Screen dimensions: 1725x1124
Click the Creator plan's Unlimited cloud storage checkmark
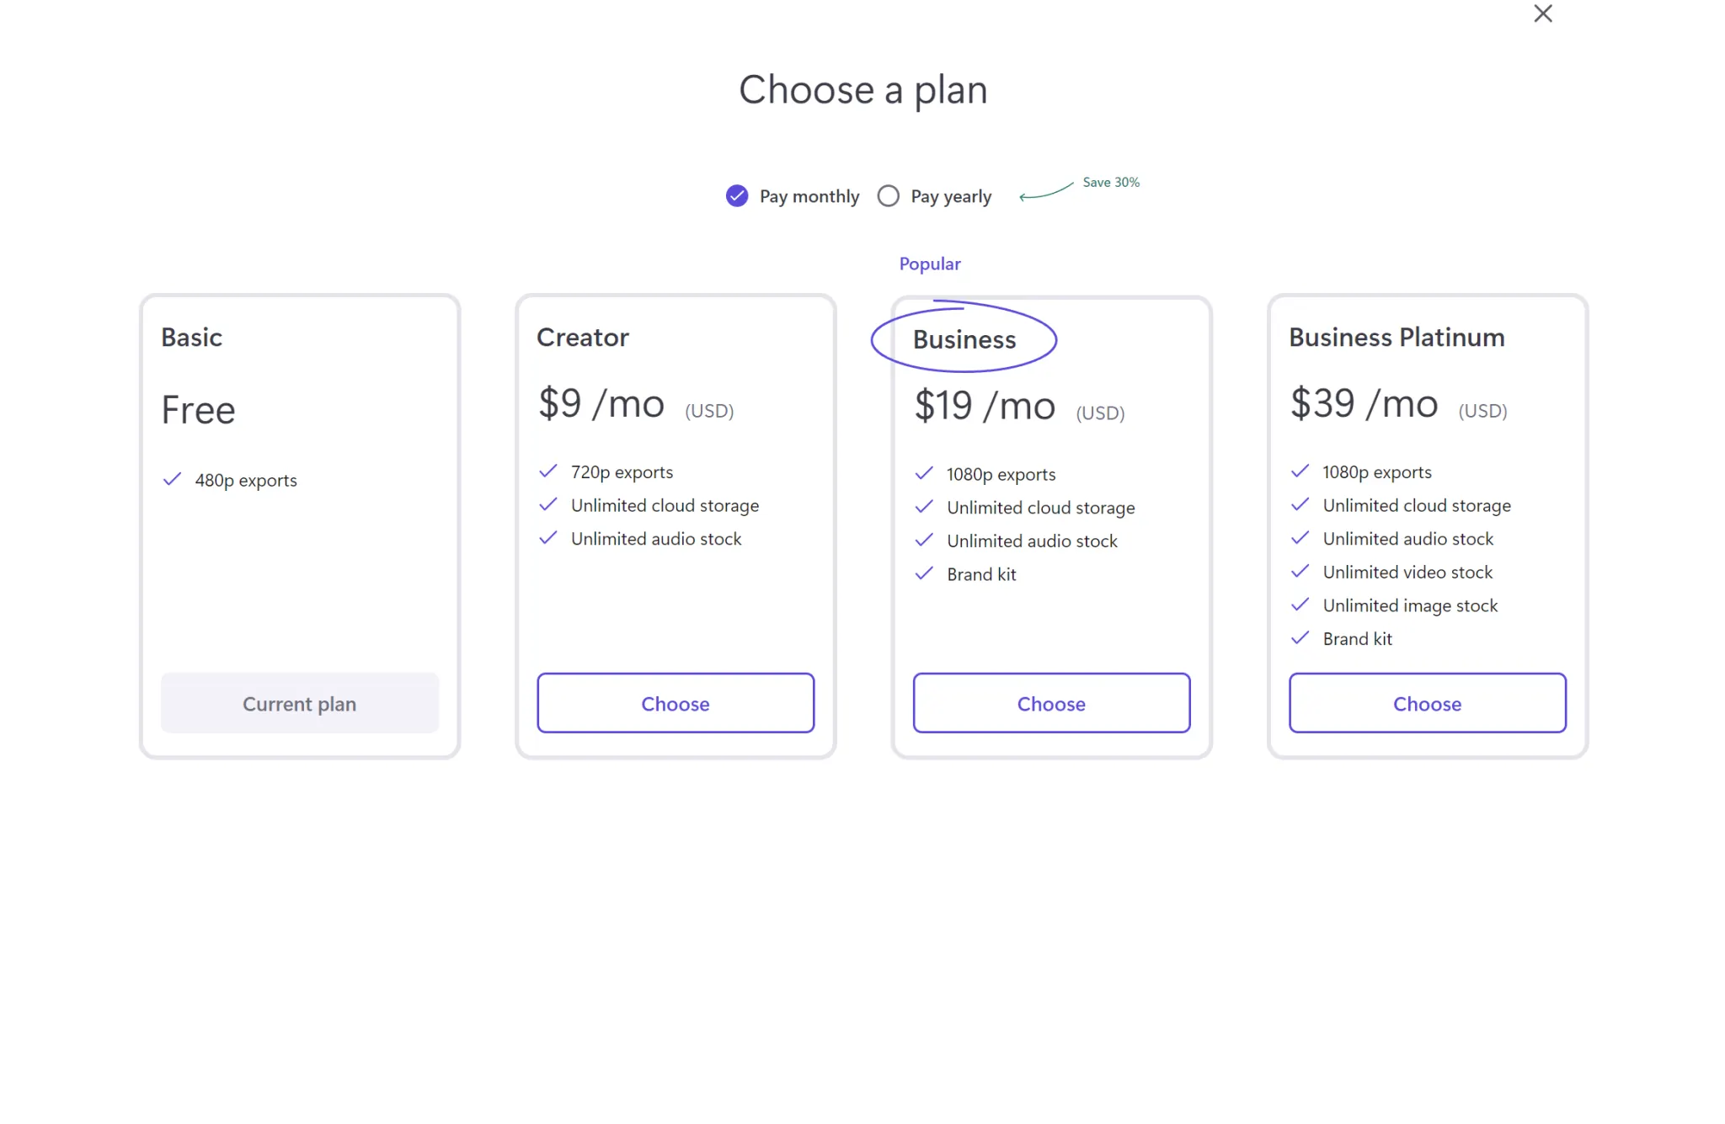548,504
